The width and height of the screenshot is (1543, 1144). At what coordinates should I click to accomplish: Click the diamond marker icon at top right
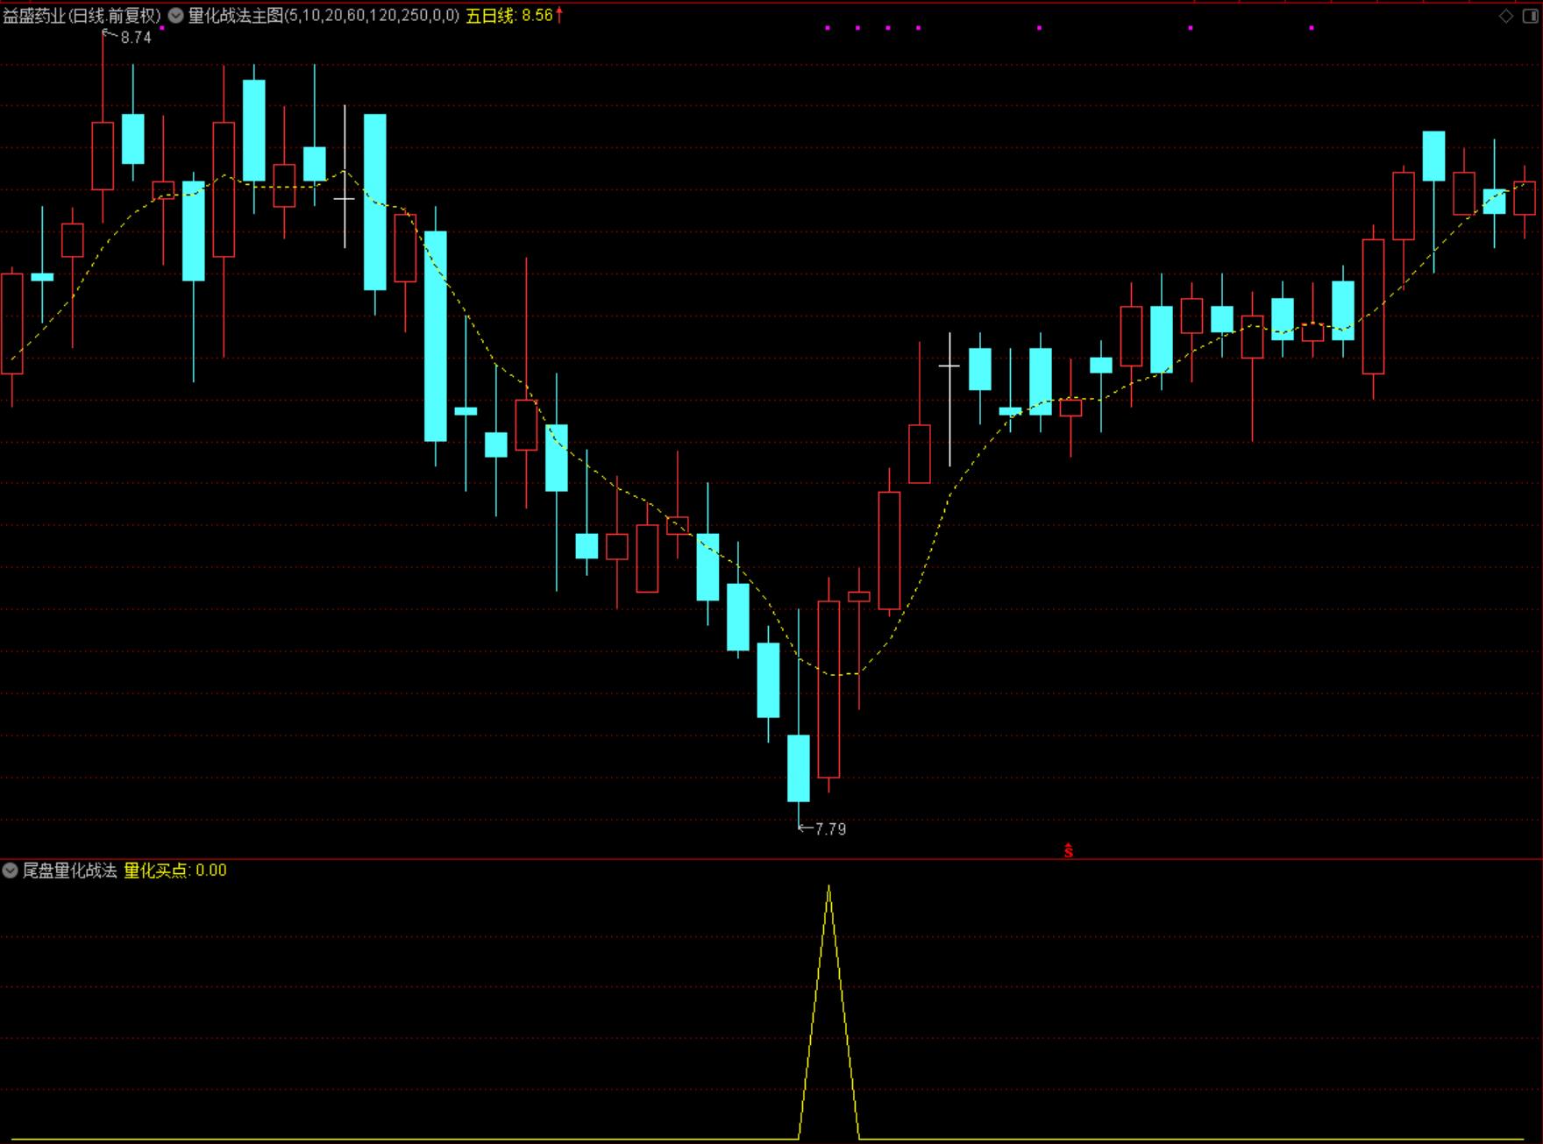(1506, 16)
